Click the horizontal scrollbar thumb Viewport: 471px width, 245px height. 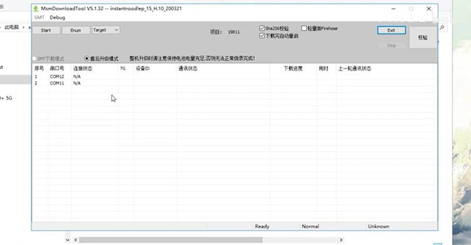pyautogui.click(x=171, y=240)
